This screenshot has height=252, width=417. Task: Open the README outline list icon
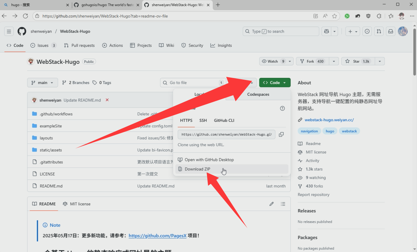click(283, 204)
